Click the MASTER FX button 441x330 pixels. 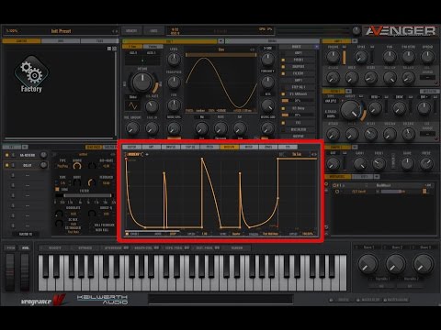[x=26, y=234]
